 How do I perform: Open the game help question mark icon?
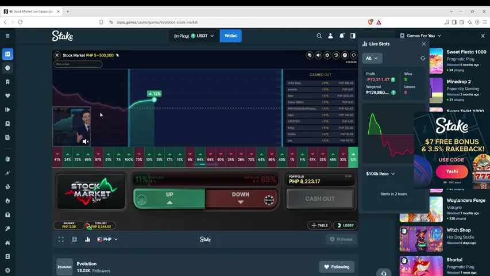tap(345, 55)
